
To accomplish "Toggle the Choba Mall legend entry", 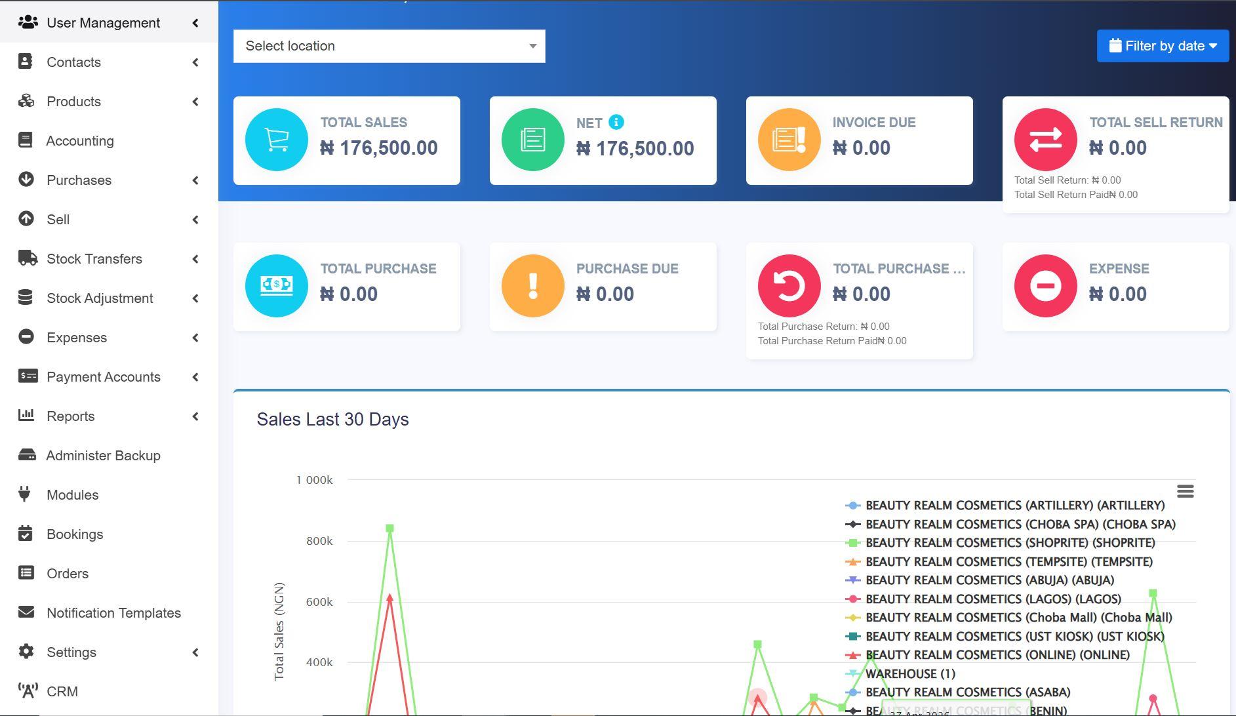I will [1008, 618].
